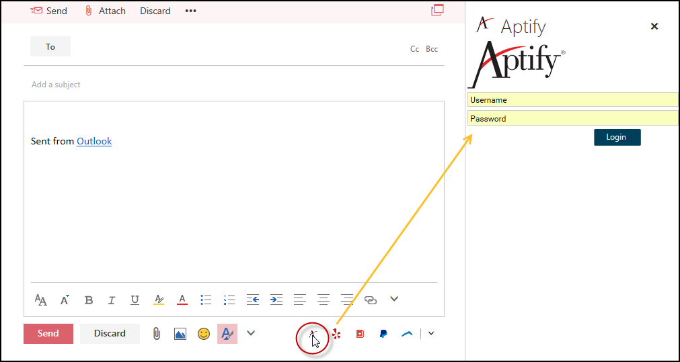The width and height of the screenshot is (680, 362).
Task: Center align text
Action: 323,300
